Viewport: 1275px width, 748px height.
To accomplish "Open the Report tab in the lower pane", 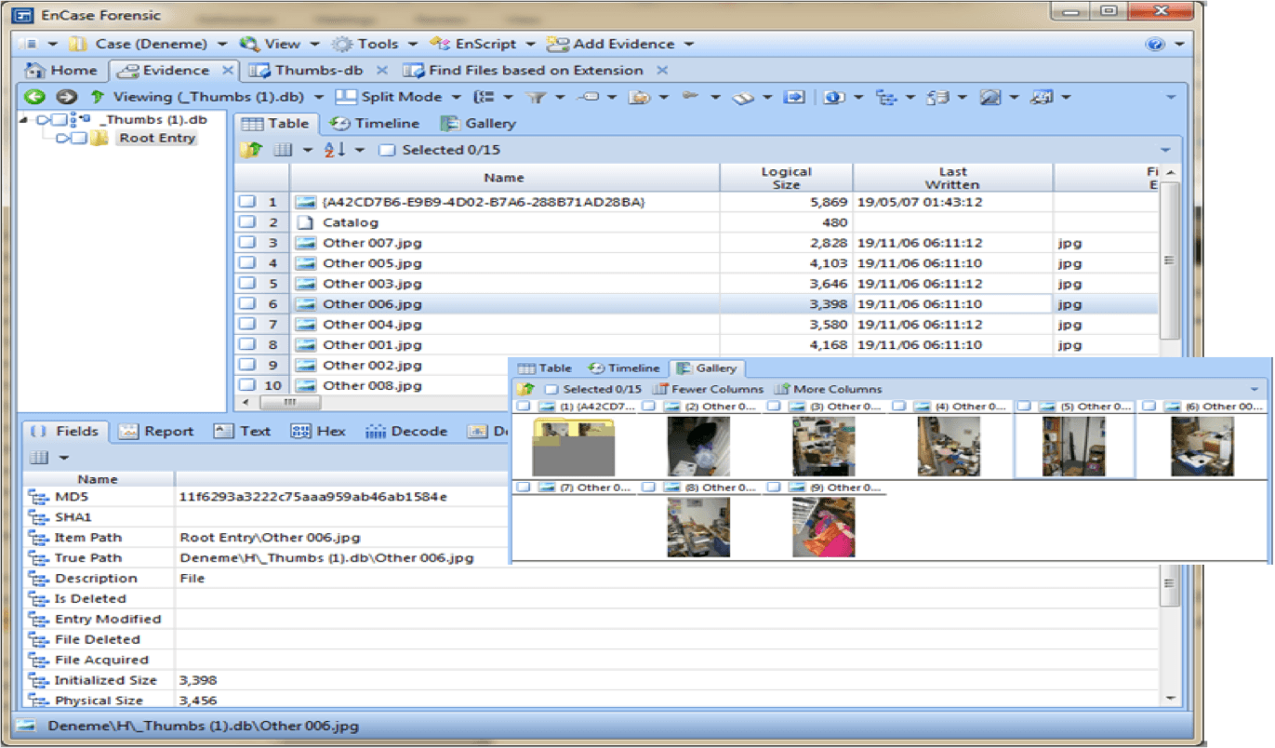I will click(x=156, y=431).
